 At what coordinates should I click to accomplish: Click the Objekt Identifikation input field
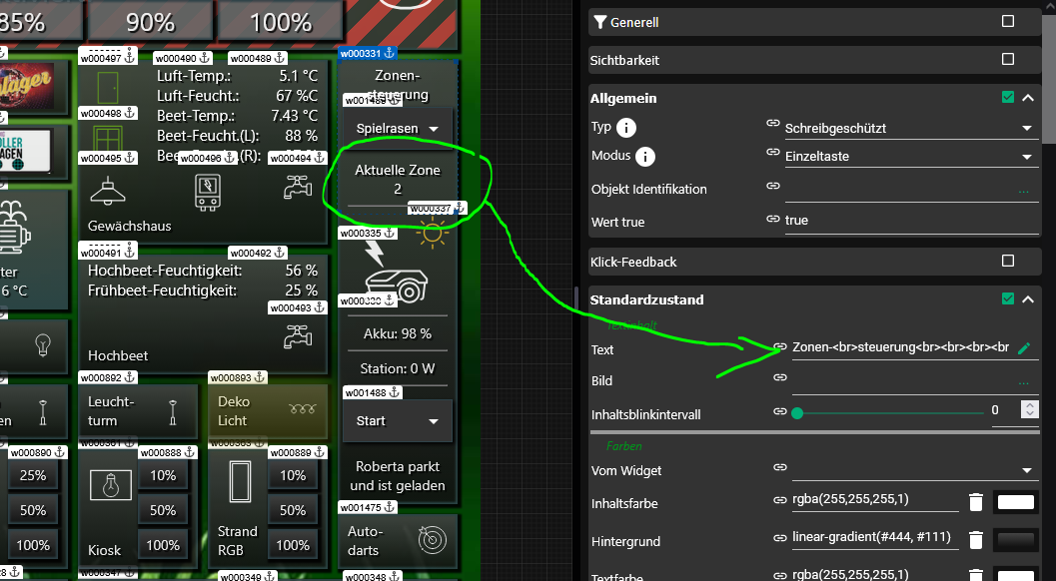[911, 190]
